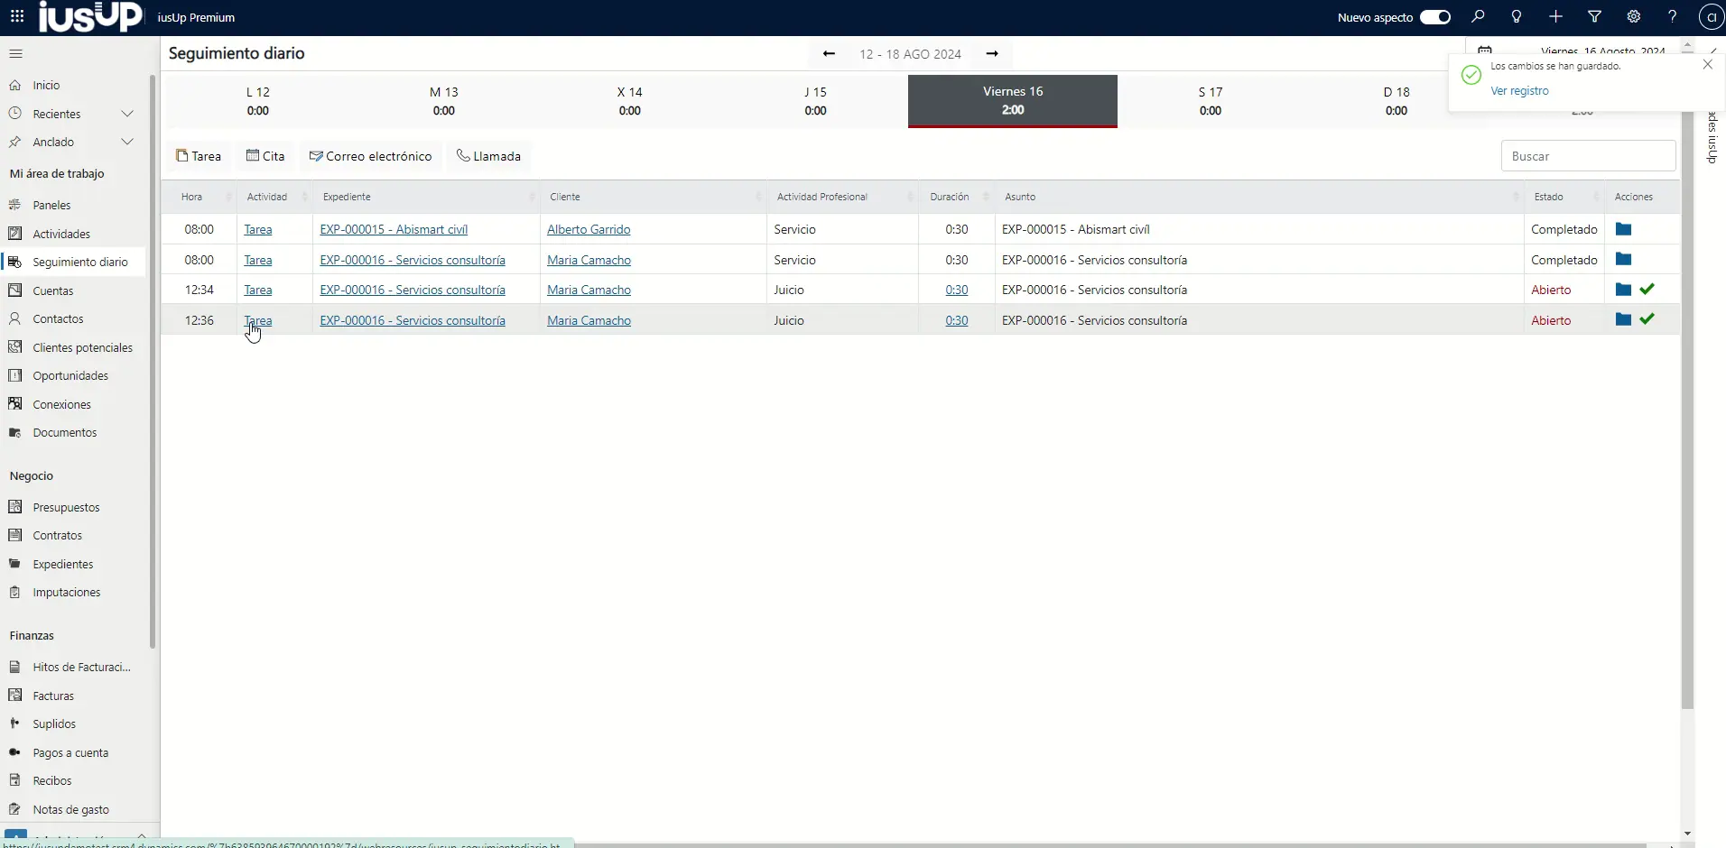This screenshot has width=1726, height=848.
Task: Open the settings gear icon
Action: click(x=1633, y=17)
